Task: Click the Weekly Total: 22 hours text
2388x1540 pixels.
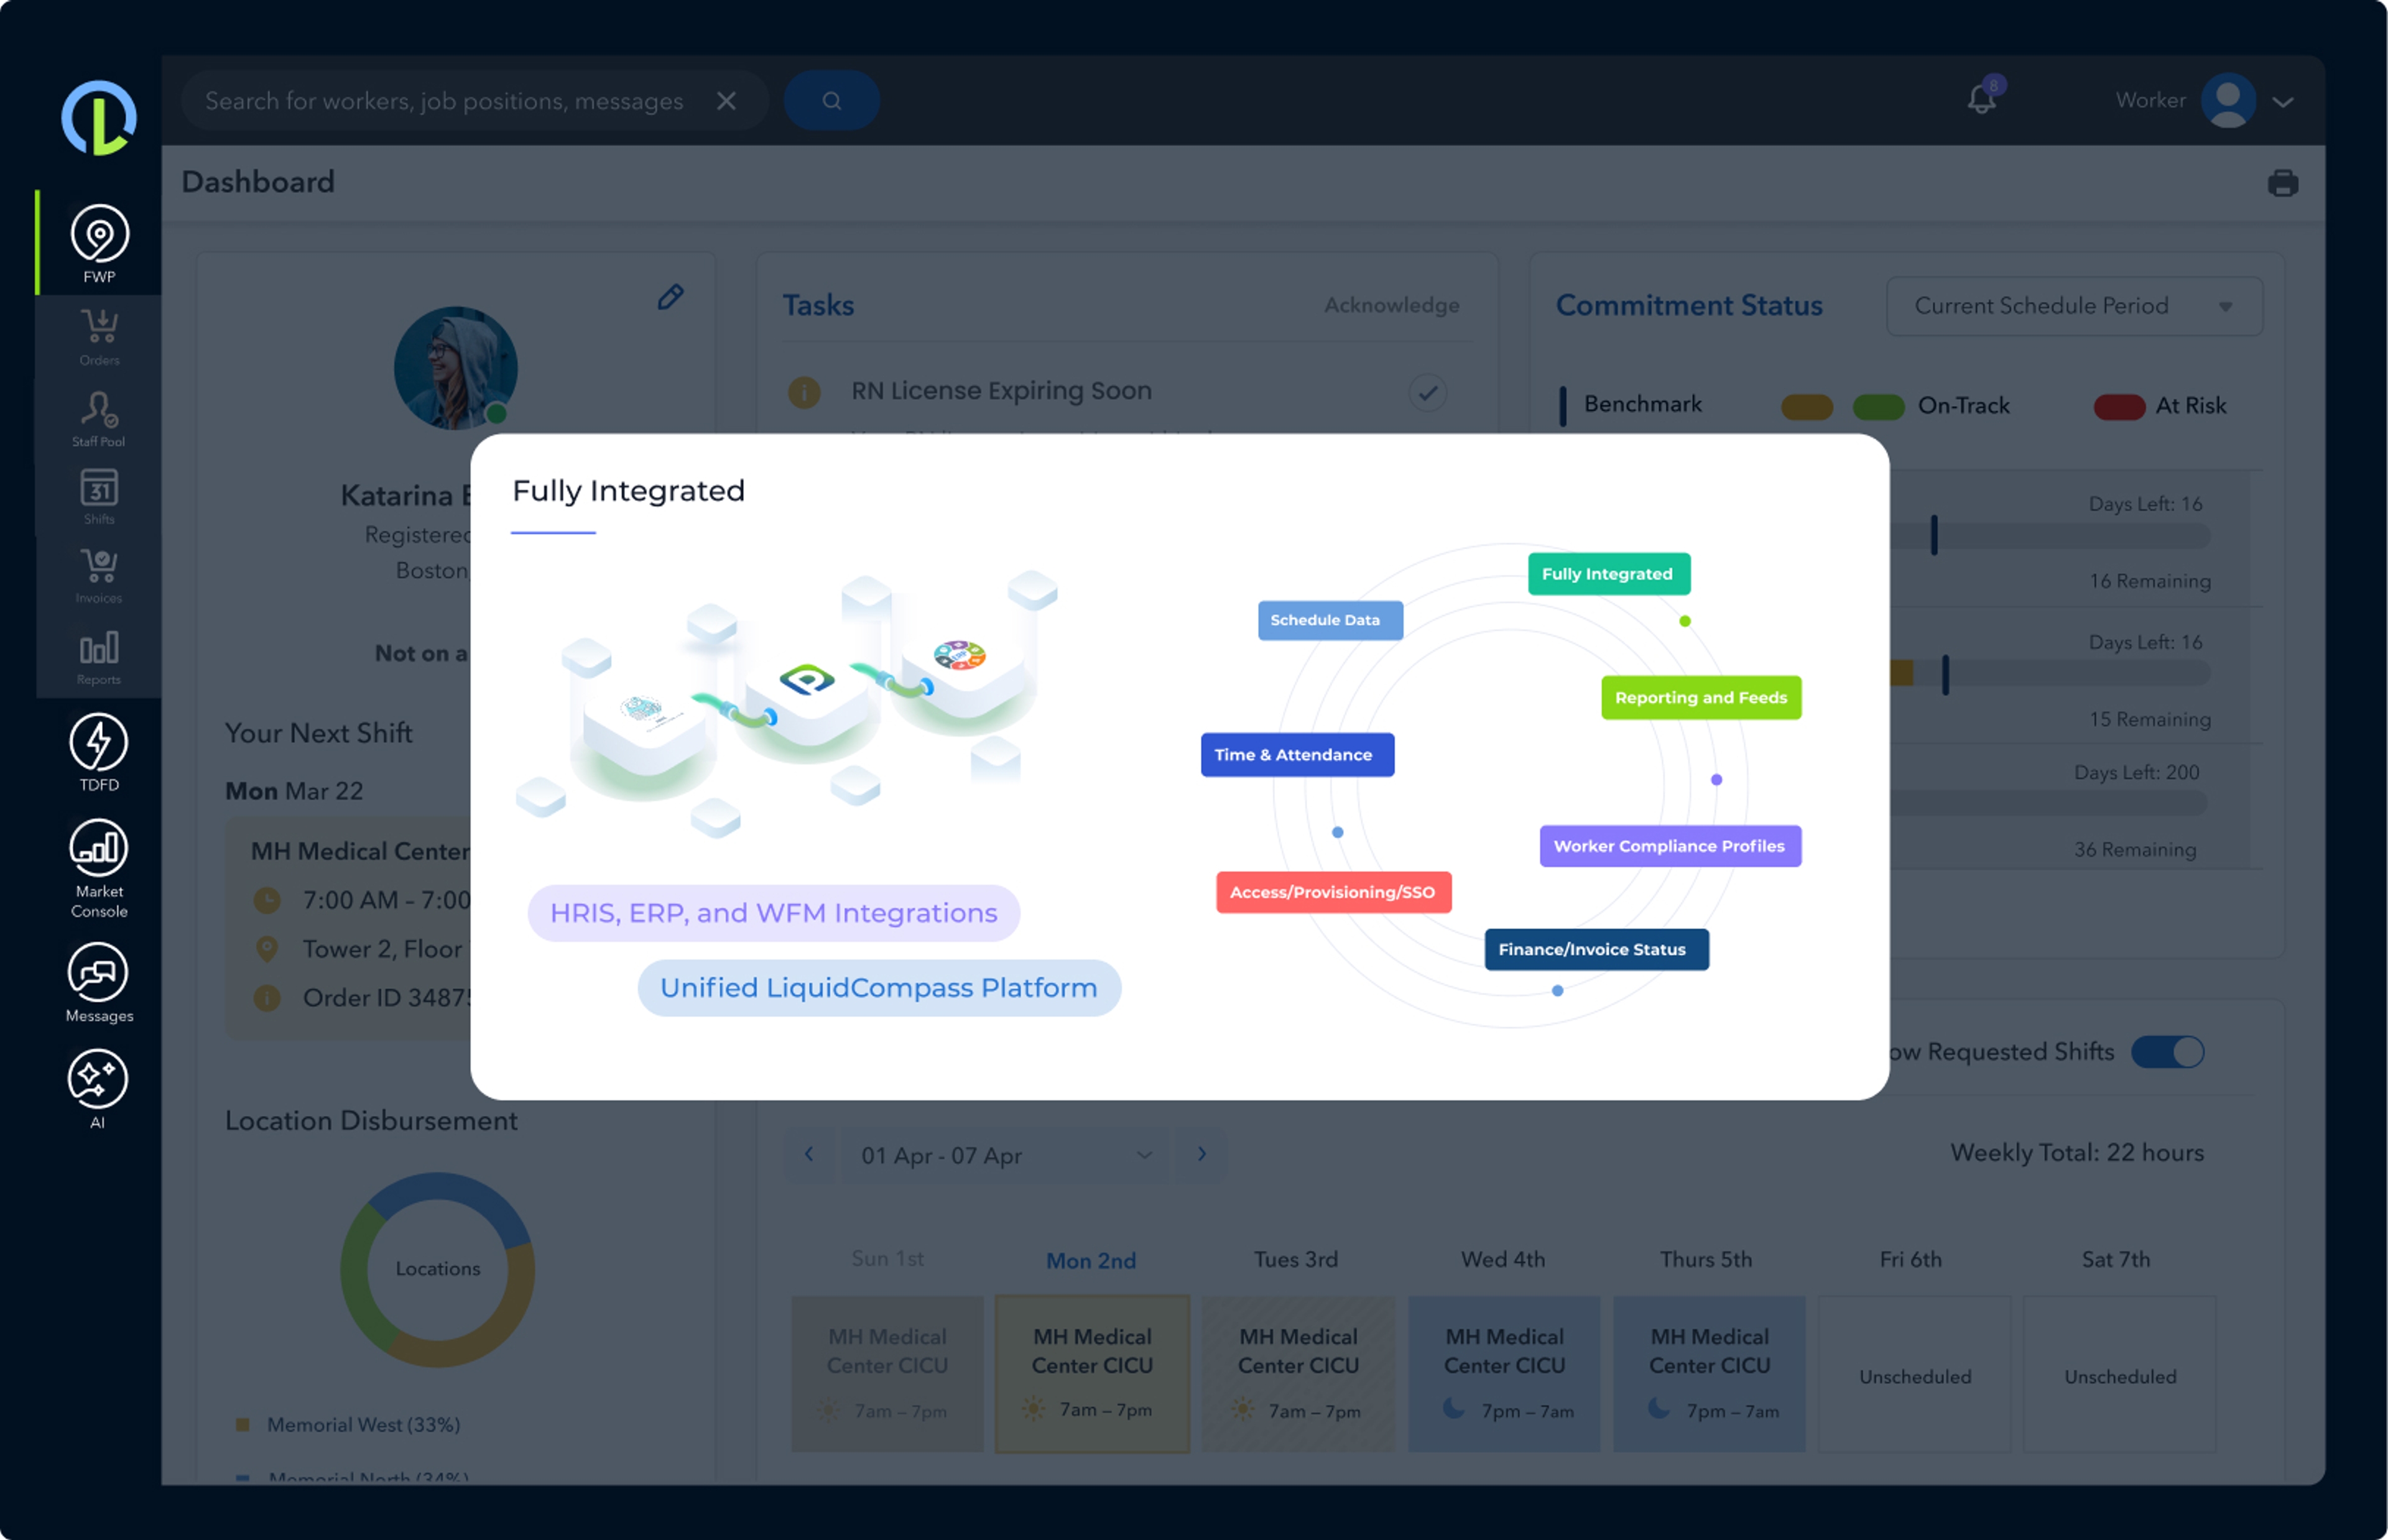Action: (2077, 1153)
